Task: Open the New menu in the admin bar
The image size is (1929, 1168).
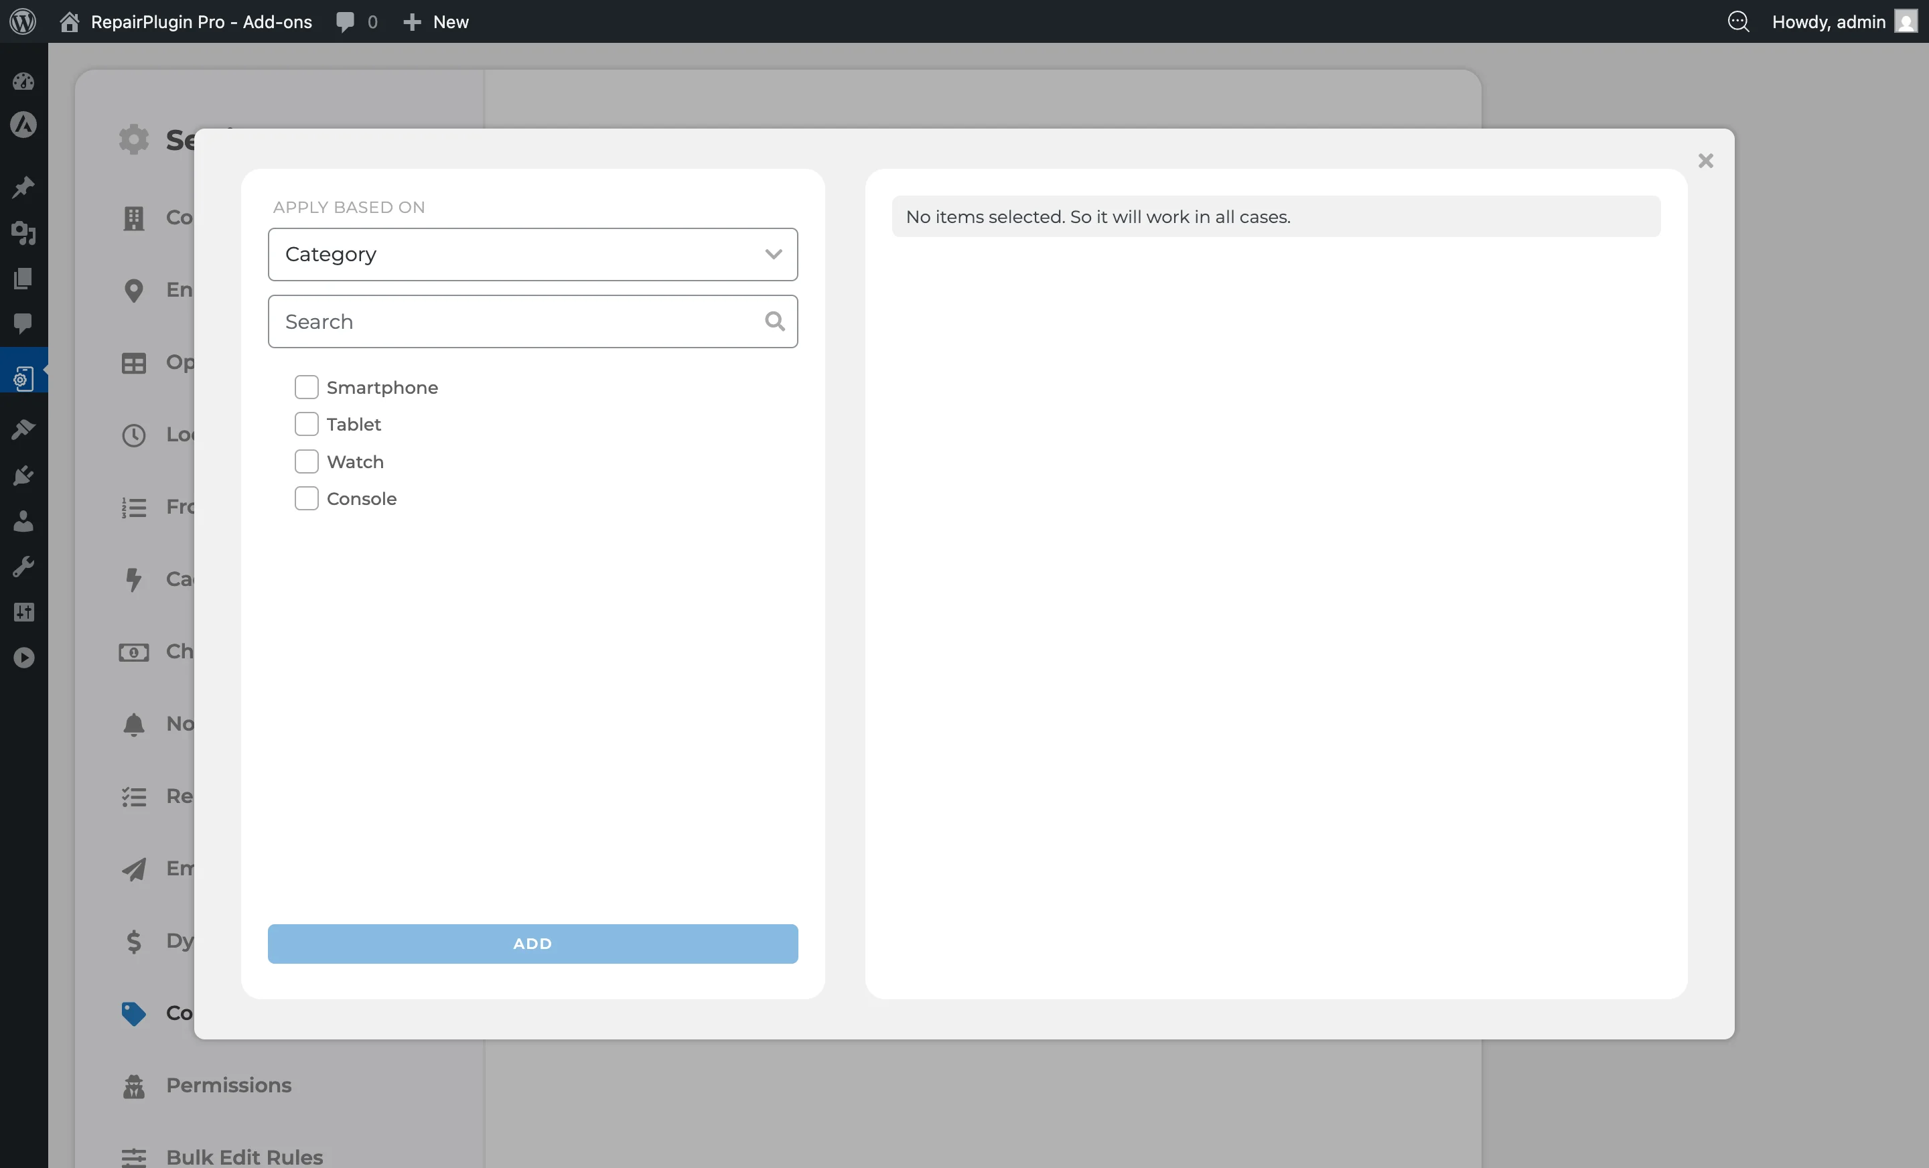Action: [x=436, y=21]
